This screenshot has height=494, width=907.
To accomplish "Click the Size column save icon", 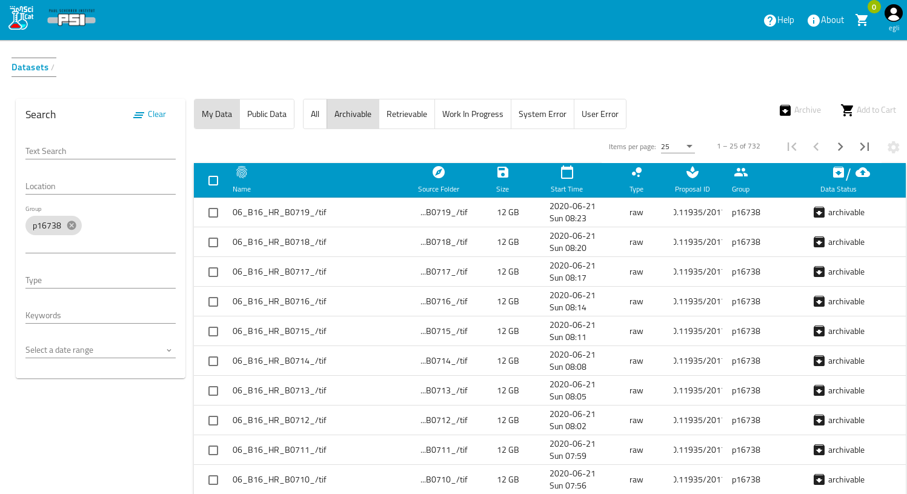I will pos(502,172).
